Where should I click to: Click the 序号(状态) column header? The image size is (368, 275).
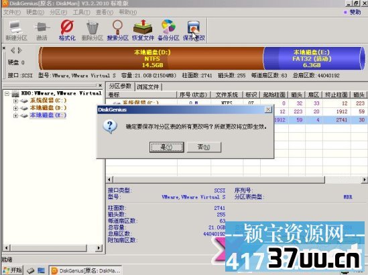point(193,95)
